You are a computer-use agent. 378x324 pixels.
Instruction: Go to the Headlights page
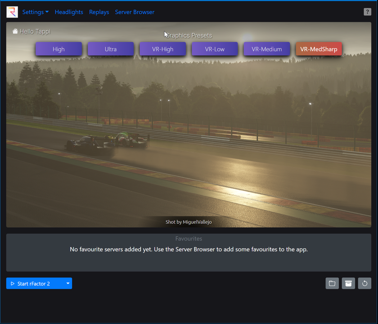click(x=69, y=12)
